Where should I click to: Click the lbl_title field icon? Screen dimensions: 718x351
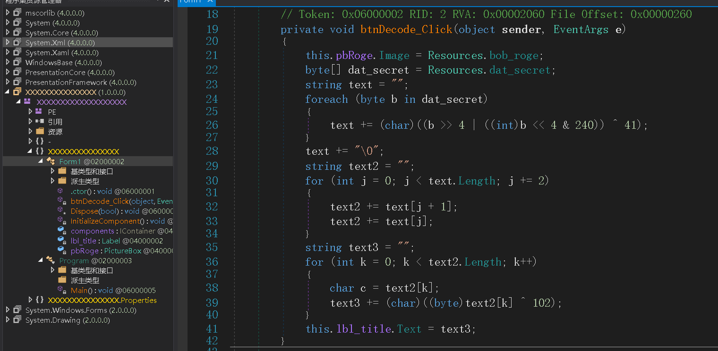pos(61,241)
